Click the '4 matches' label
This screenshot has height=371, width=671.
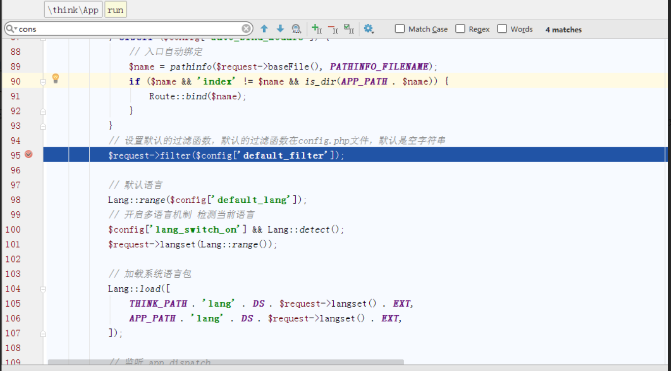[x=563, y=30]
